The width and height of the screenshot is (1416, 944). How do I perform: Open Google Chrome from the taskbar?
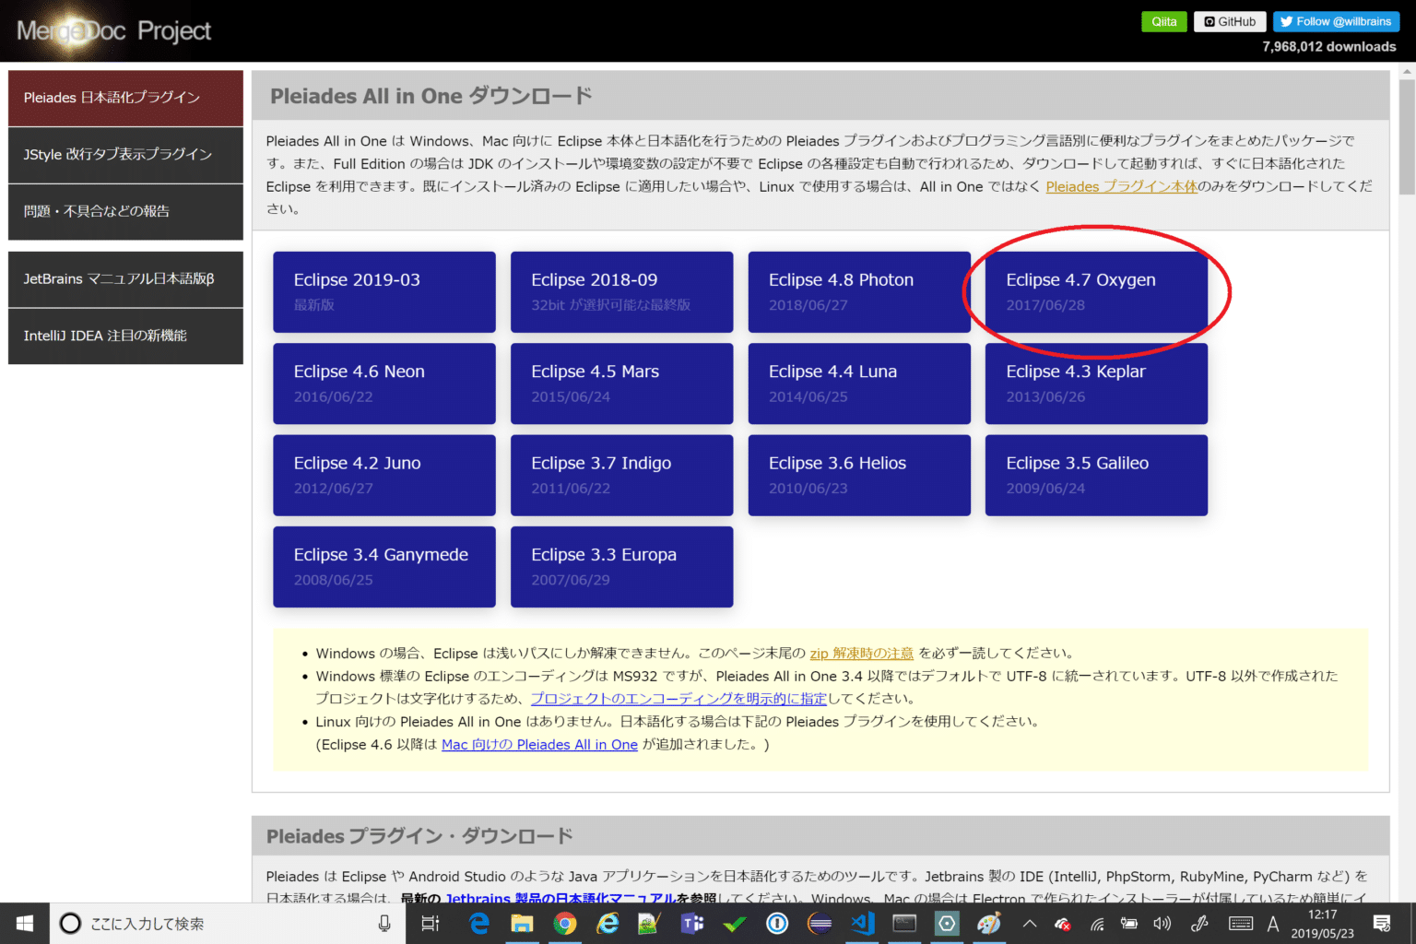[565, 923]
